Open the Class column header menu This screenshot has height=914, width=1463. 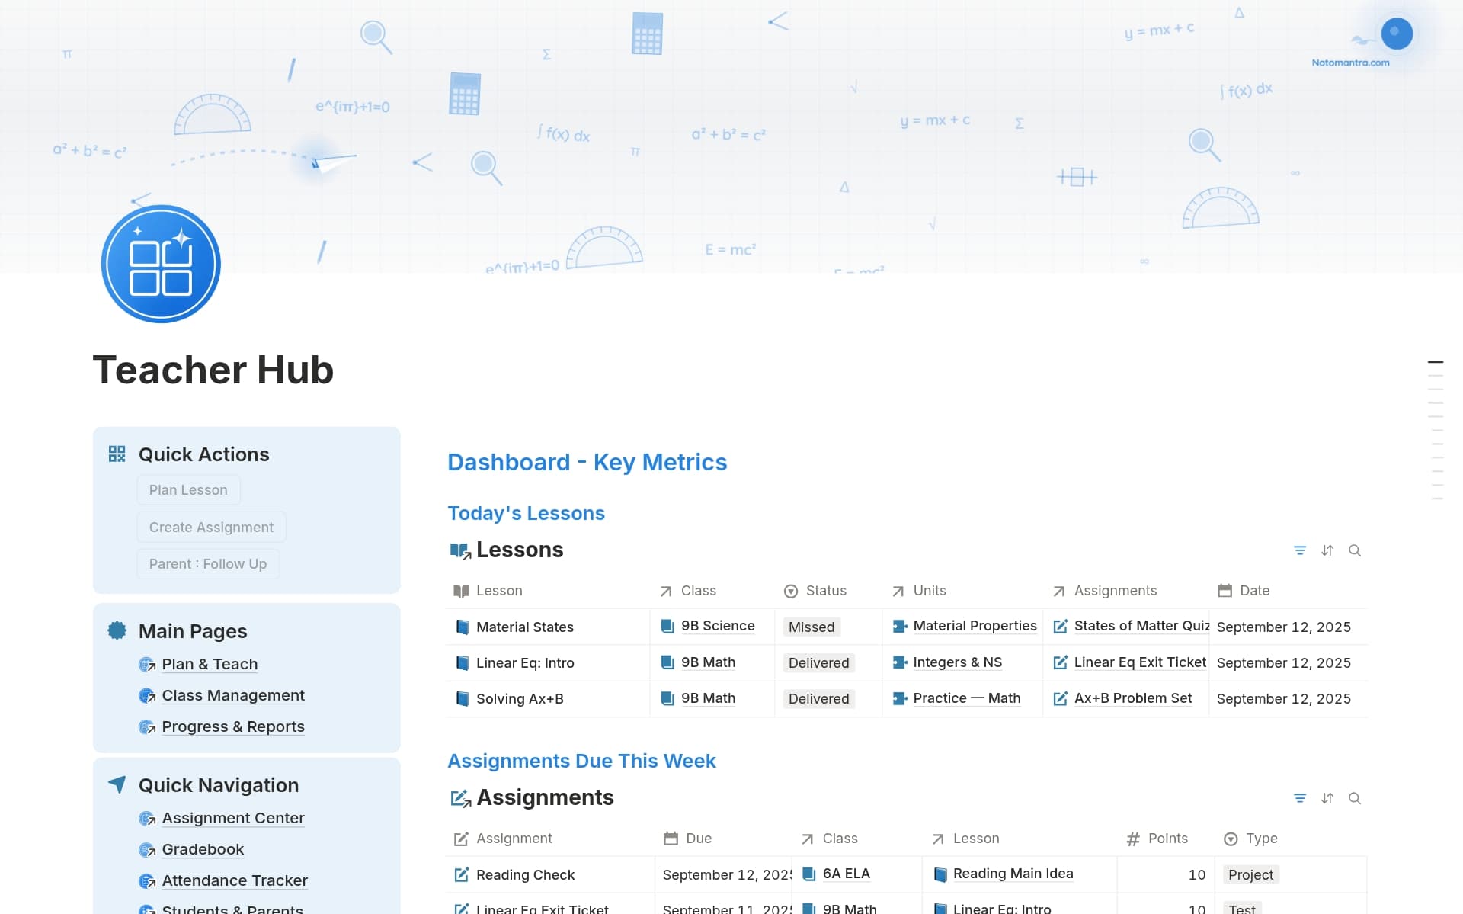tap(698, 590)
